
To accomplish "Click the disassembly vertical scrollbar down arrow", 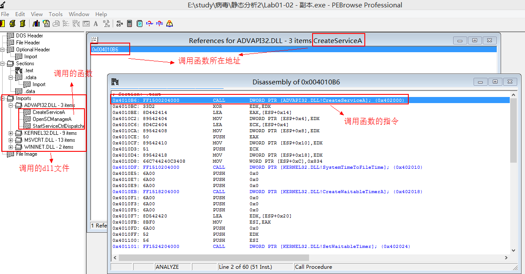I will [513, 250].
